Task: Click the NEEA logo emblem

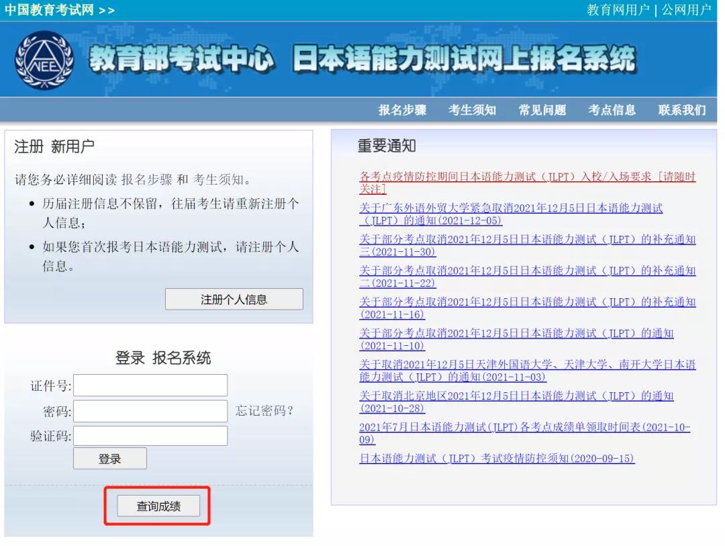Action: point(44,60)
